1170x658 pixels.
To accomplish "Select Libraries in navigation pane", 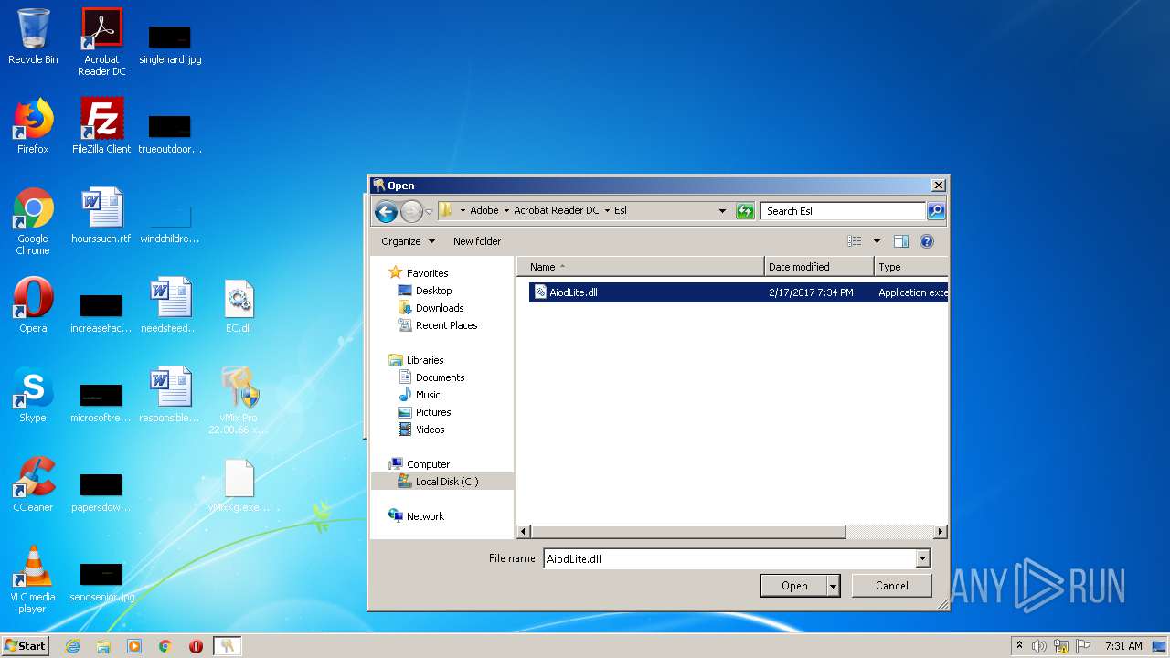I will [x=425, y=360].
